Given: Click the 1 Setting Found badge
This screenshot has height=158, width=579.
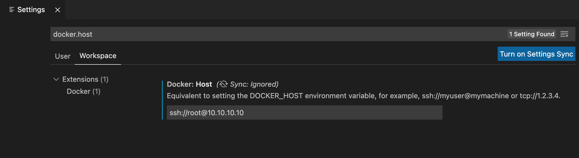Looking at the screenshot, I should pos(532,34).
